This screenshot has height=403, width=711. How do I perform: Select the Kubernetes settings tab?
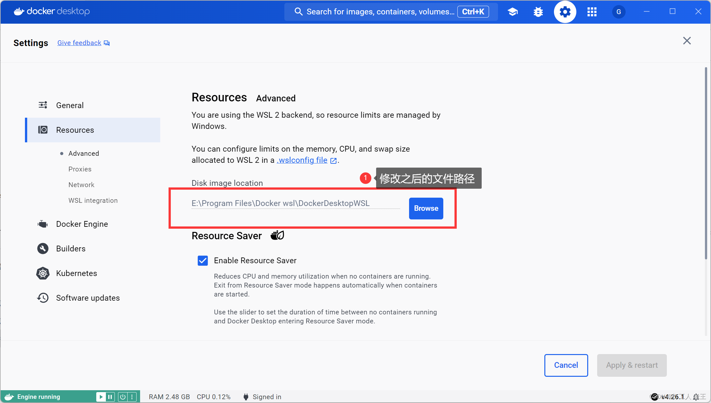[x=93, y=273]
